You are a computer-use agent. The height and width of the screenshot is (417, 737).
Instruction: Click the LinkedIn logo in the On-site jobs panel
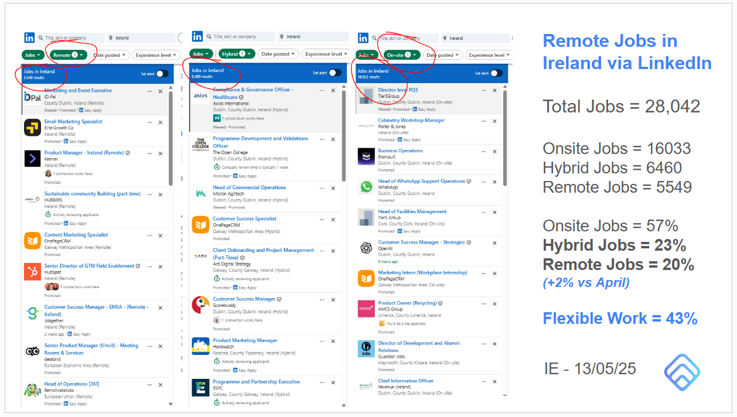(x=363, y=38)
